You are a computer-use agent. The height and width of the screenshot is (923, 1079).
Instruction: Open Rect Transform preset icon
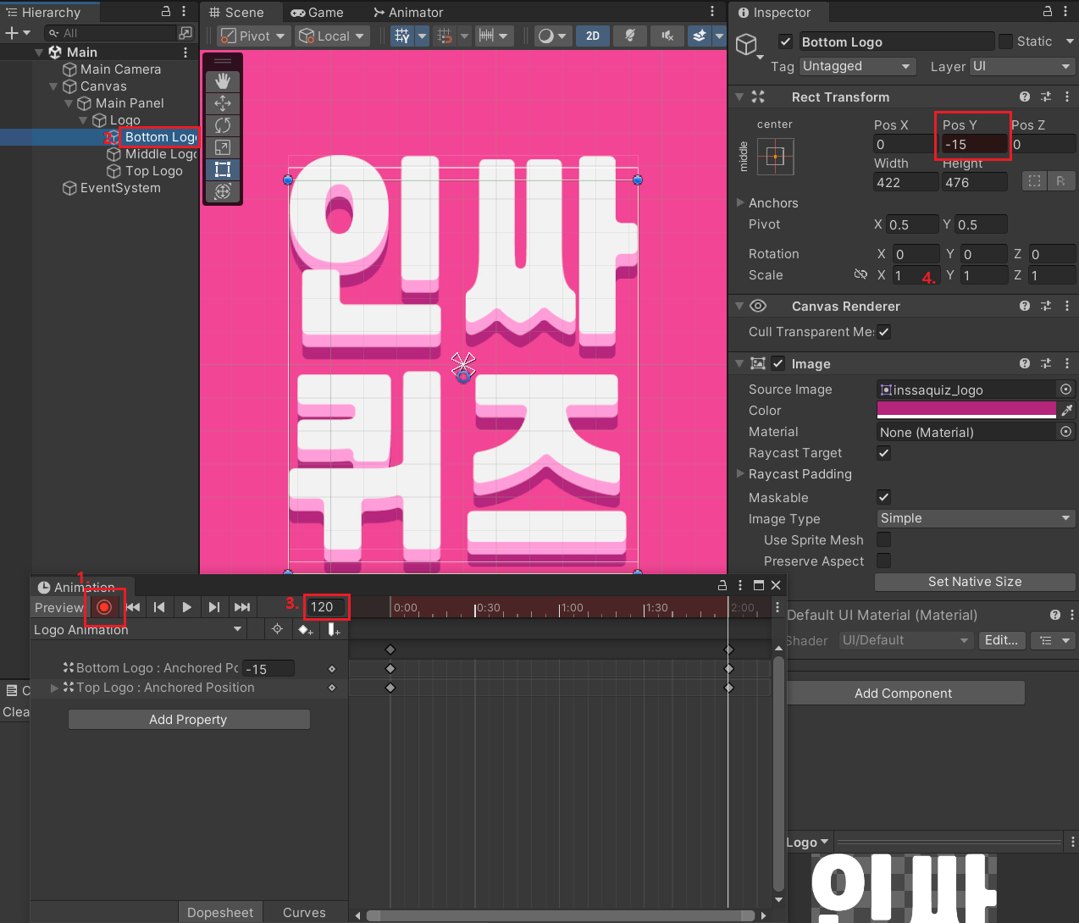[1046, 97]
